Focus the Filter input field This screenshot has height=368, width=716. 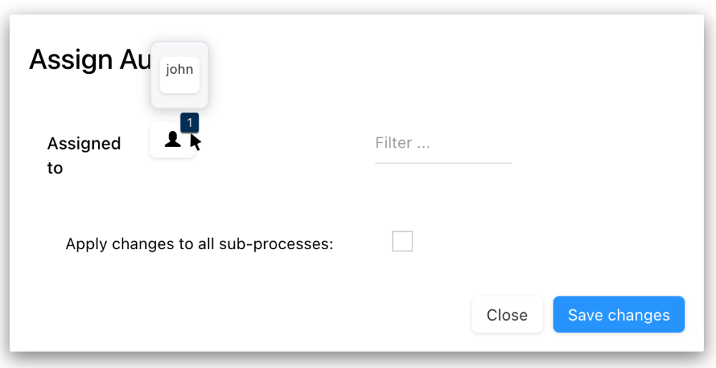442,143
